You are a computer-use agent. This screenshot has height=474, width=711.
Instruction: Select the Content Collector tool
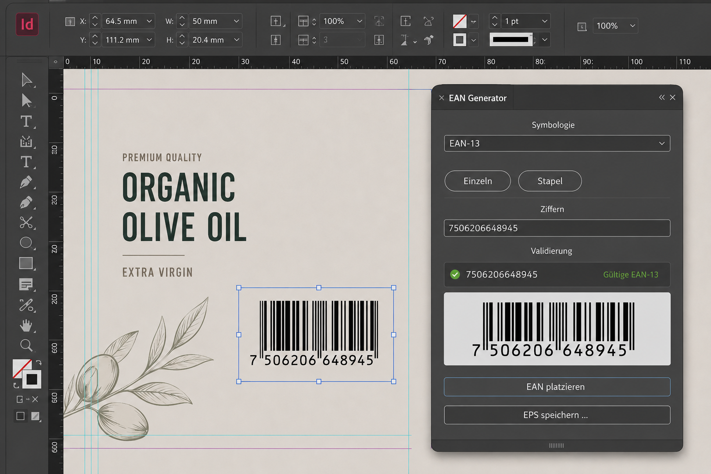click(x=26, y=141)
